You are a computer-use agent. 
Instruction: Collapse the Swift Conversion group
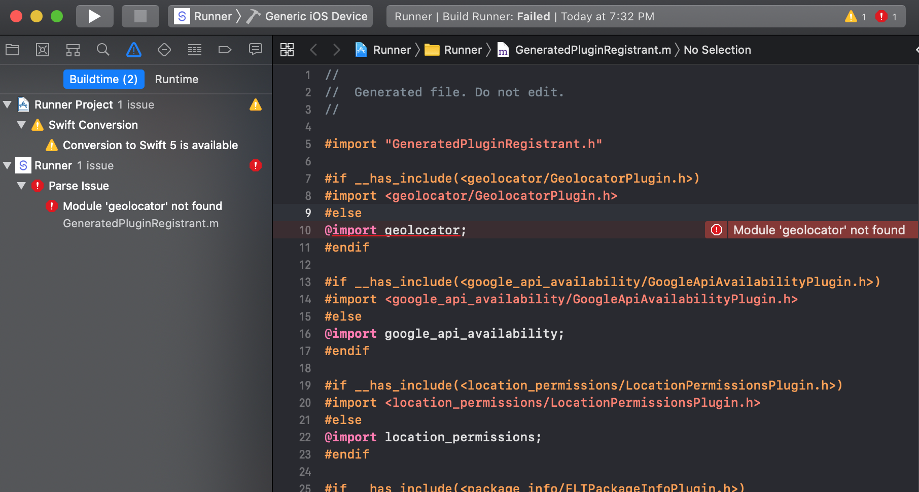coord(21,125)
